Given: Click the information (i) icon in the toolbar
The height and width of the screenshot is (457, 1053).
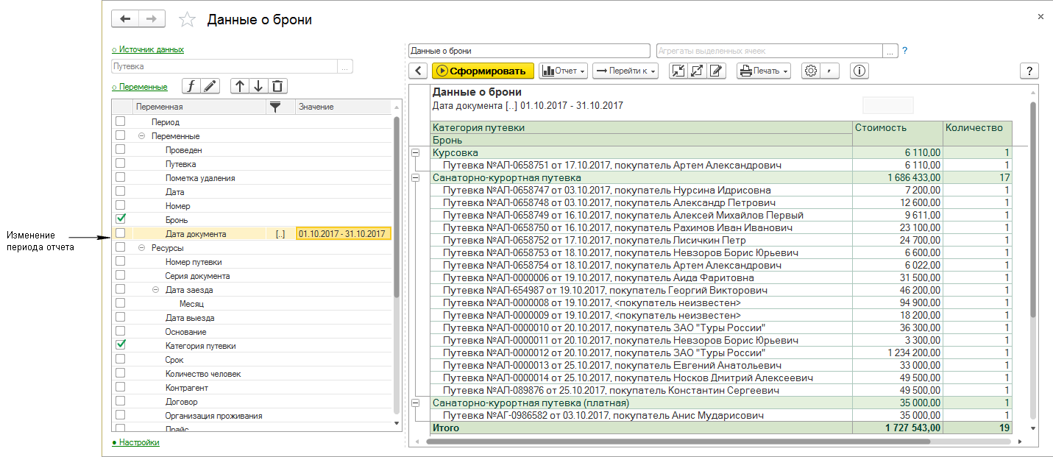Looking at the screenshot, I should click(859, 71).
